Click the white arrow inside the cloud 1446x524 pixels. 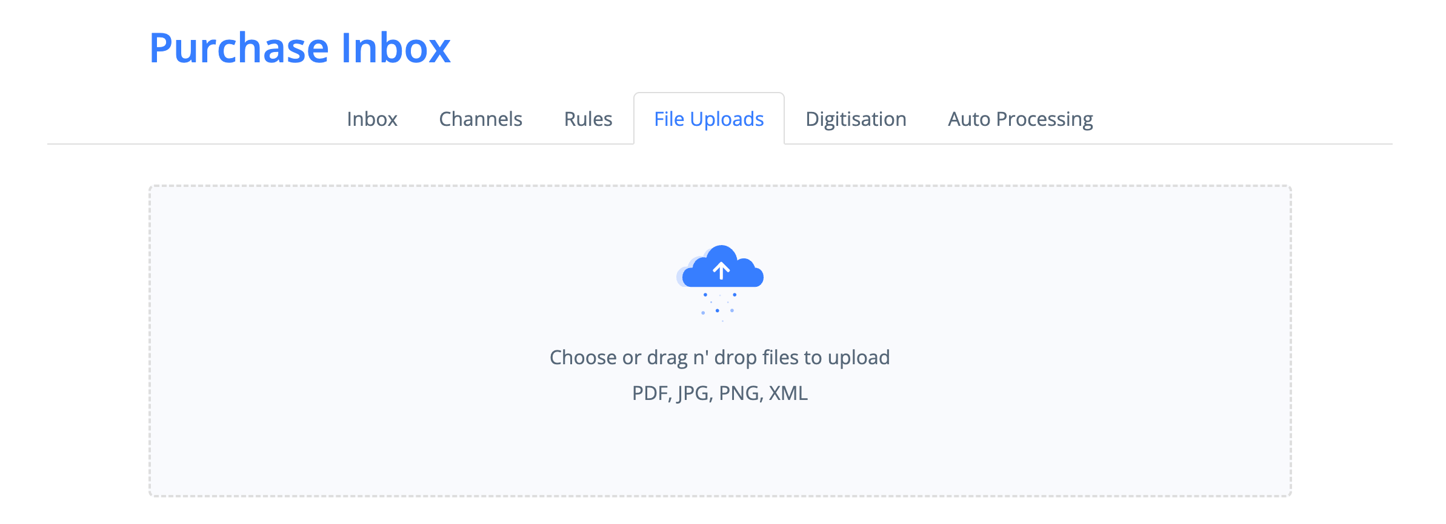(721, 270)
